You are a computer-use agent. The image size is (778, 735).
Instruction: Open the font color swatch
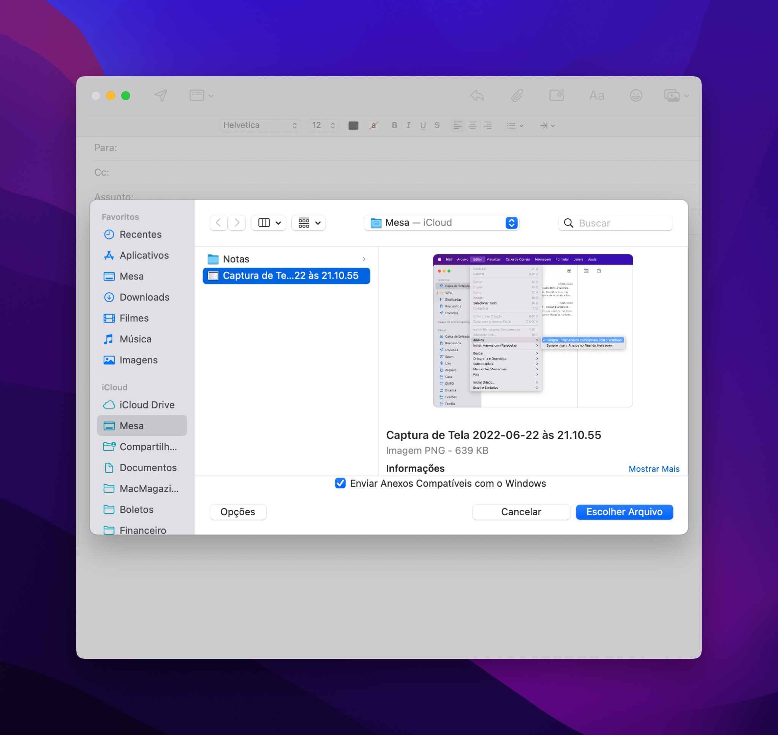pyautogui.click(x=353, y=125)
